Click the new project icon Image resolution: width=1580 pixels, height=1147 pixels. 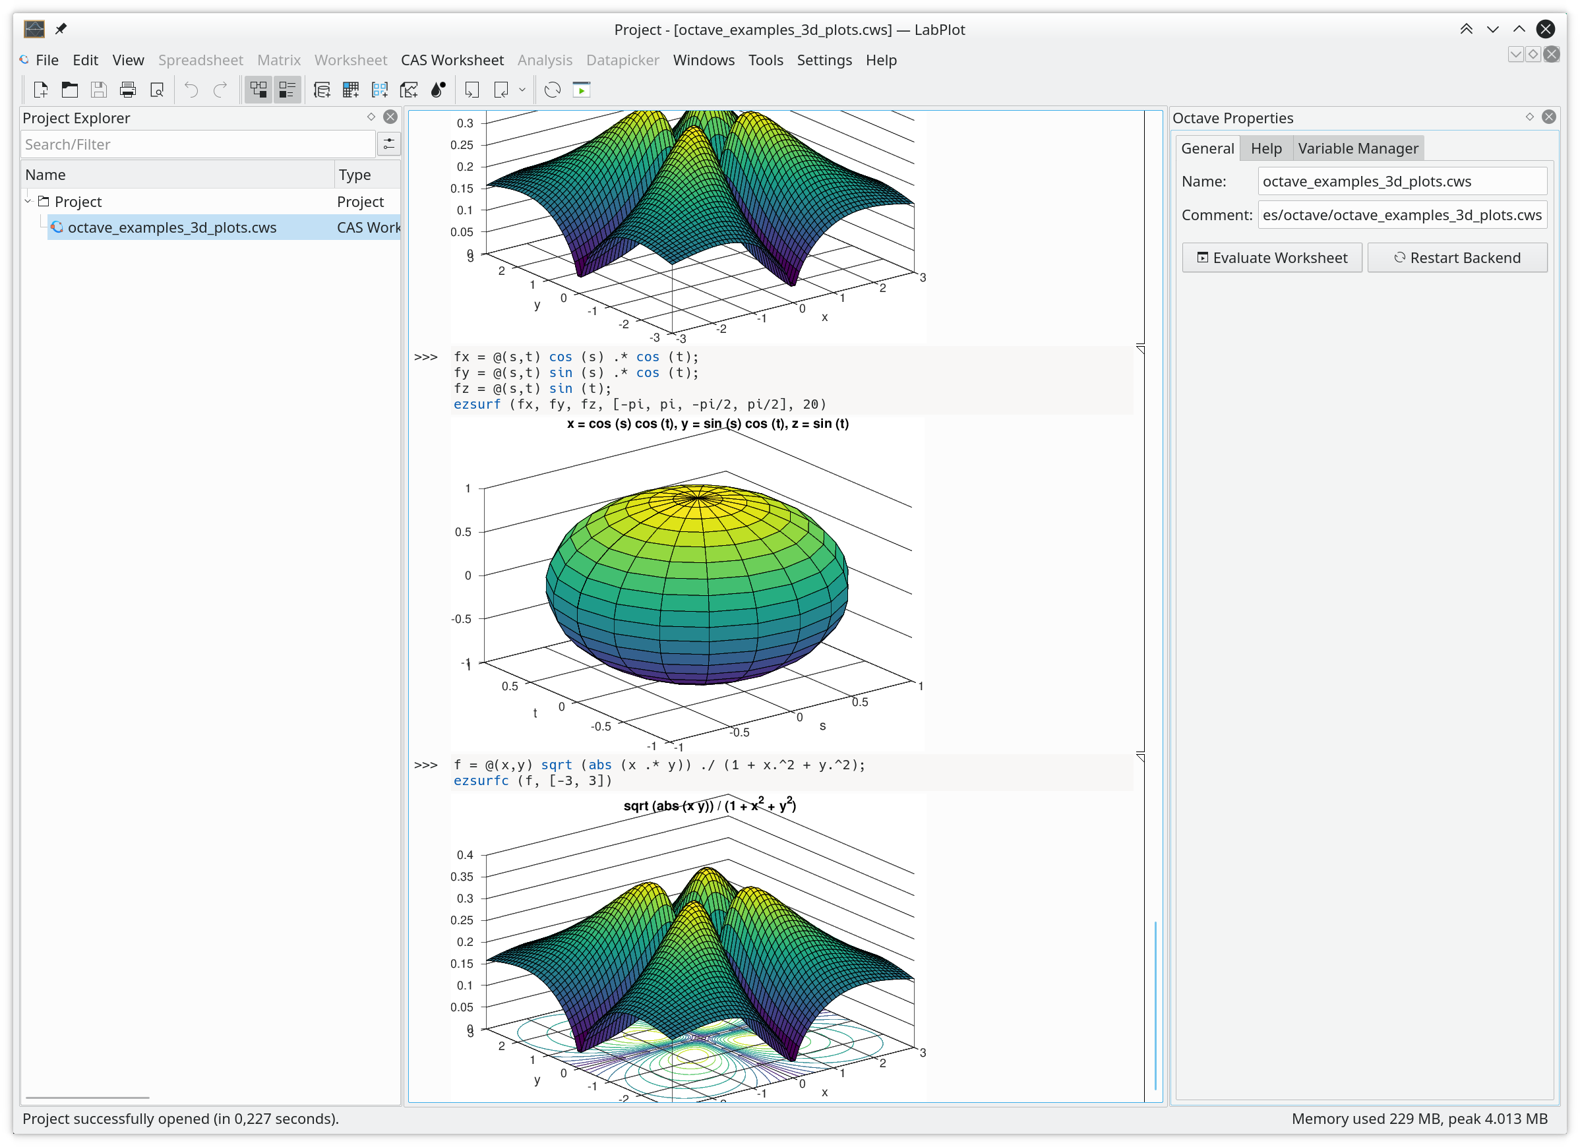[x=40, y=90]
